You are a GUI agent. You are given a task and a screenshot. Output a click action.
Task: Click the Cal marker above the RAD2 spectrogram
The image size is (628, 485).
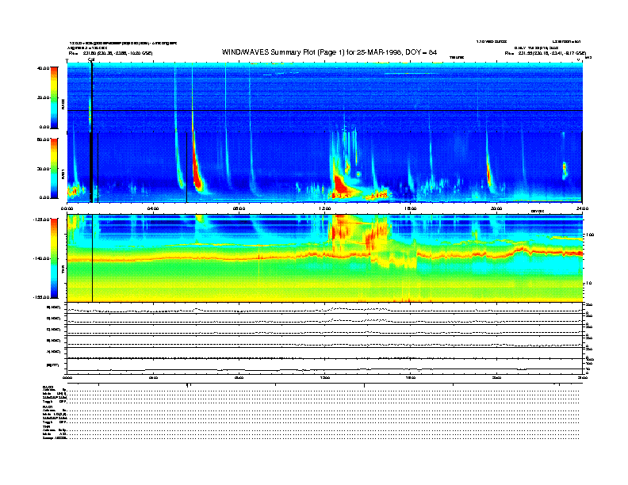91,60
